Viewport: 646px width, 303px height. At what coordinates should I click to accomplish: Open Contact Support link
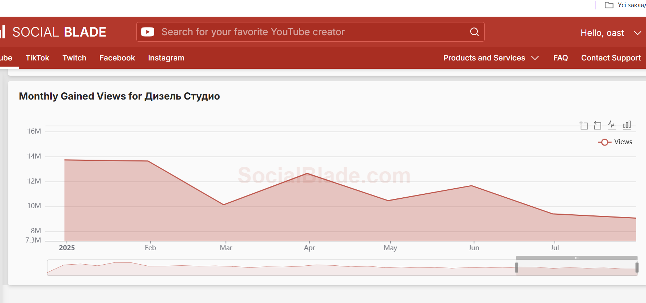pyautogui.click(x=611, y=58)
